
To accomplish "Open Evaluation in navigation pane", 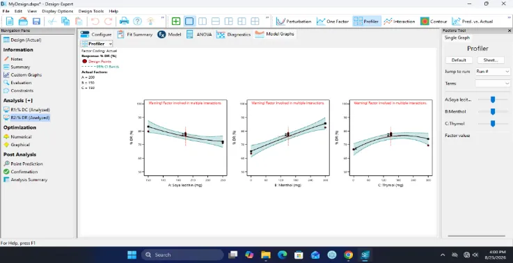I will (x=17, y=83).
